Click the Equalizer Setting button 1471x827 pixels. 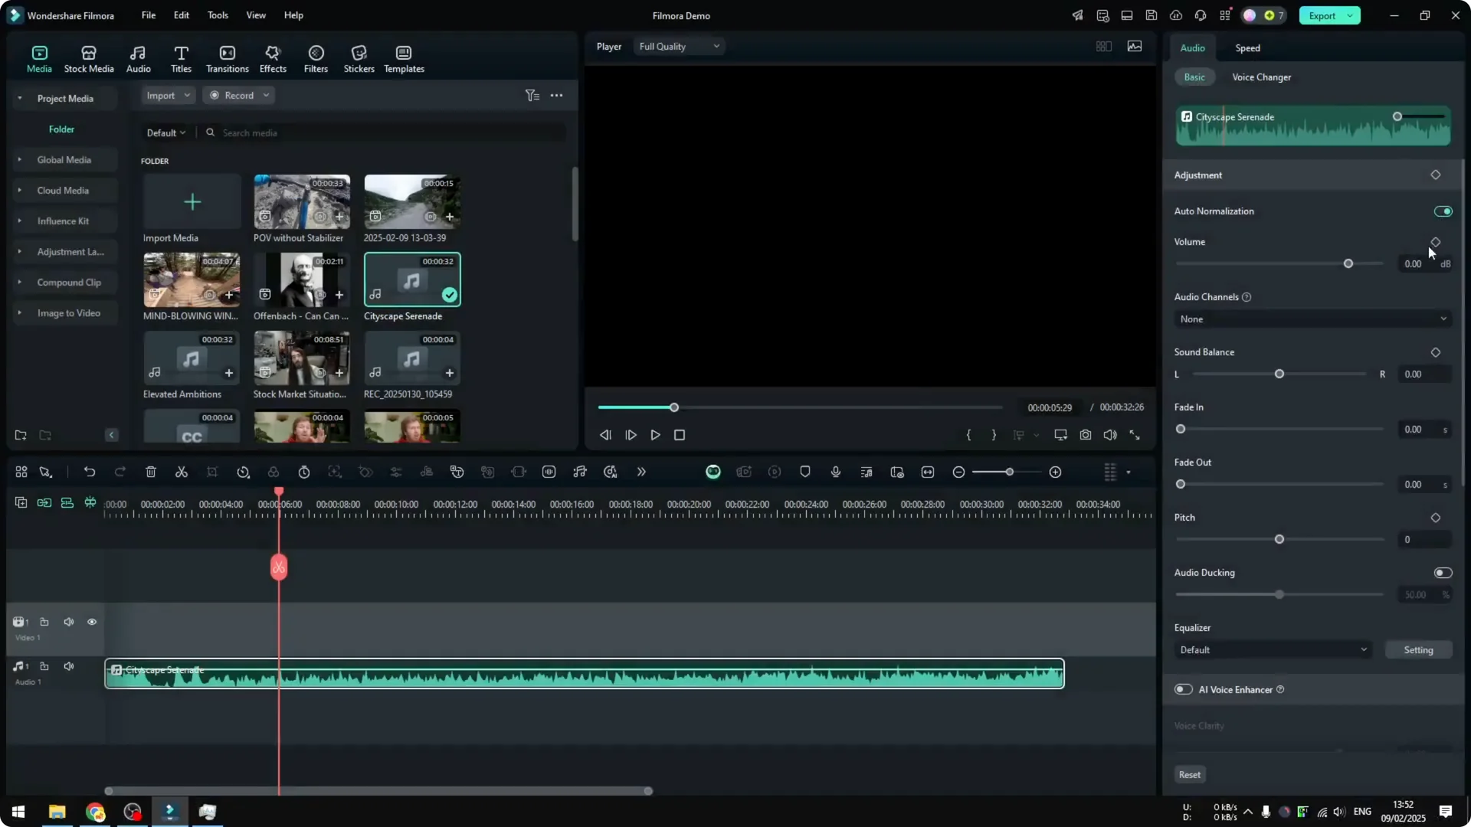click(1419, 649)
